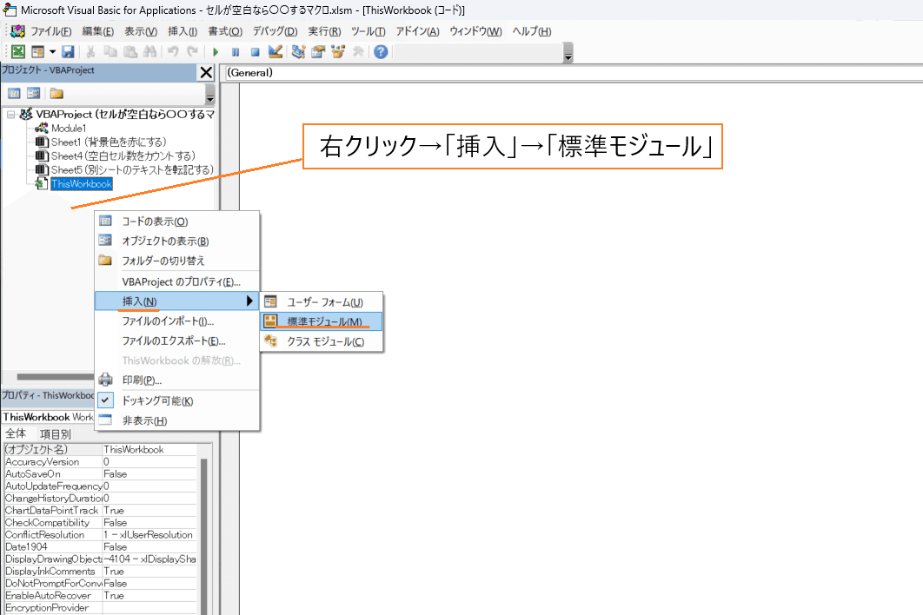Screen dimensions: 923x615
Task: Open Project Explorer toolbar icon
Action: point(298,52)
